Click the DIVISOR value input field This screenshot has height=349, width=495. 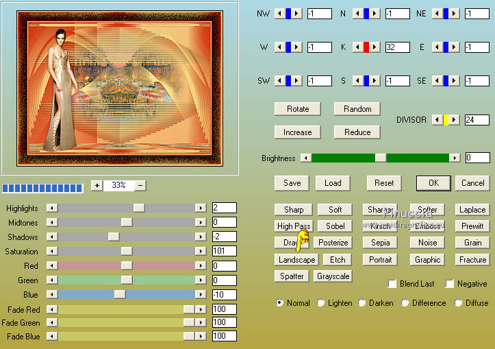[x=477, y=120]
